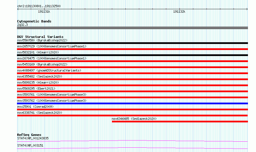Open the nsv6346485 (Sedlazeck2020) label

[134, 119]
